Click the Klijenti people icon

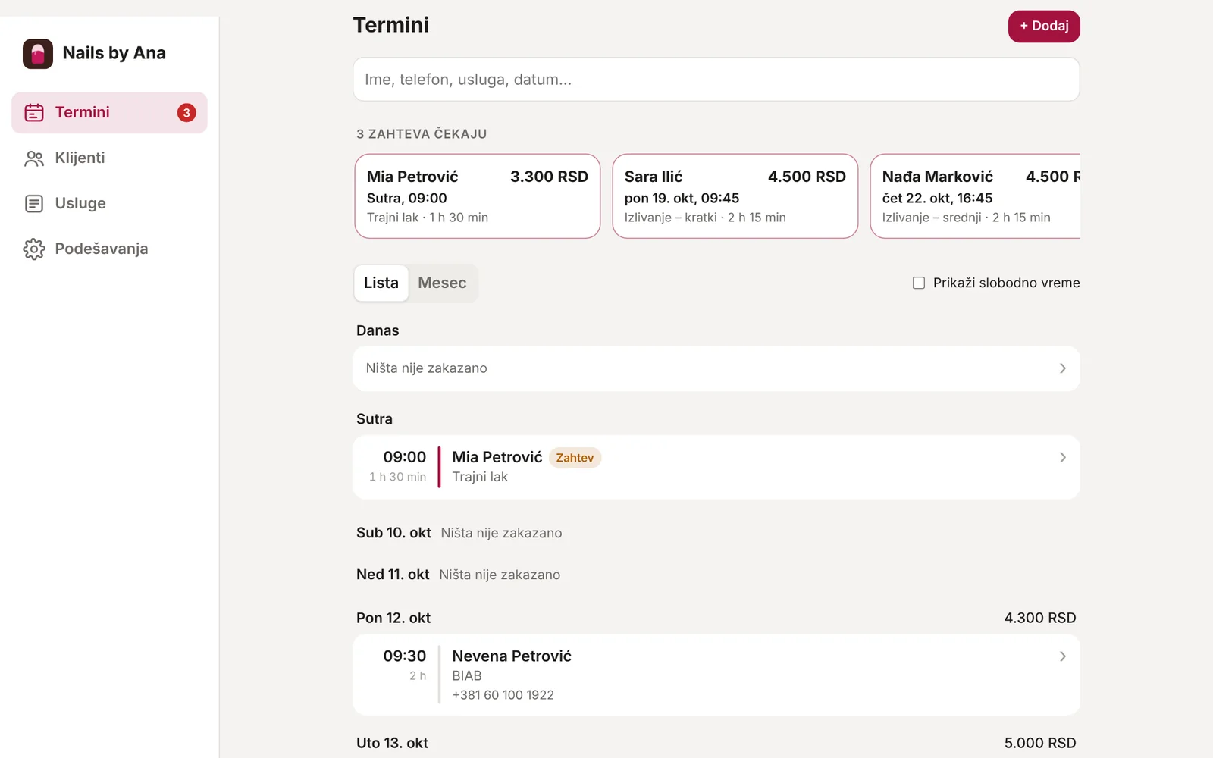[34, 158]
